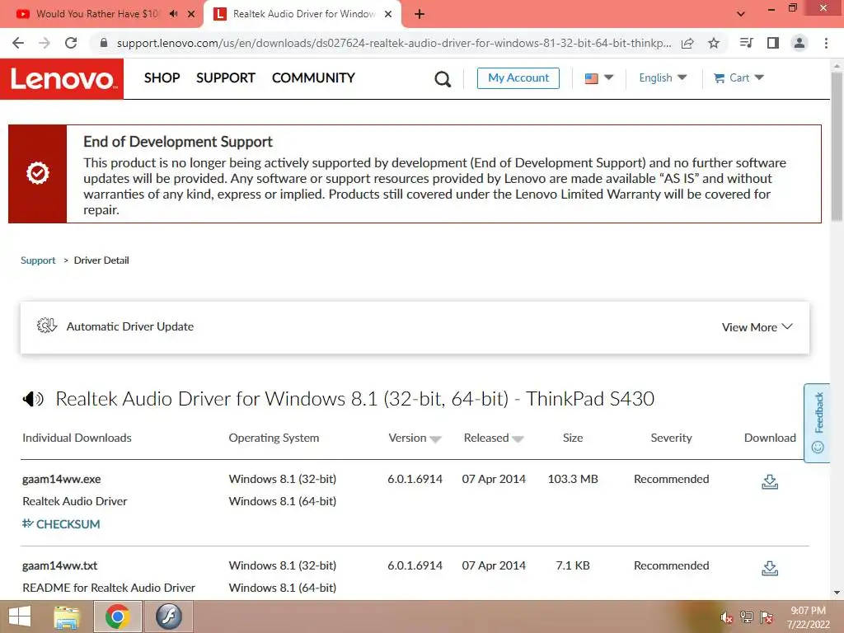Click the network tray icon
Image resolution: width=844 pixels, height=633 pixels.
pos(747,617)
